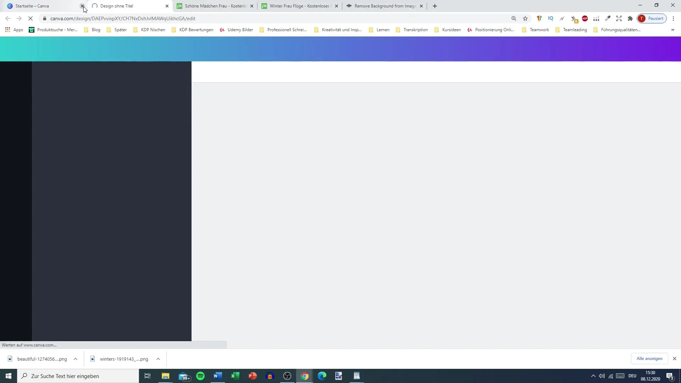681x383 pixels.
Task: Expand options for beautiful-1274056 download
Action: click(x=76, y=359)
